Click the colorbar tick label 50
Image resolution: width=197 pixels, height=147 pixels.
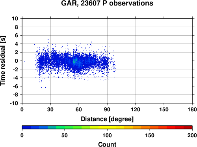(x=65, y=135)
